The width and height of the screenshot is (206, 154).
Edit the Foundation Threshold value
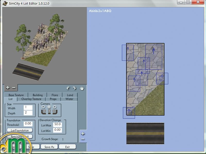(x=28, y=124)
